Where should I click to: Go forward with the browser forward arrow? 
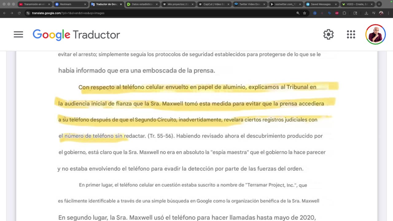coord(12,13)
